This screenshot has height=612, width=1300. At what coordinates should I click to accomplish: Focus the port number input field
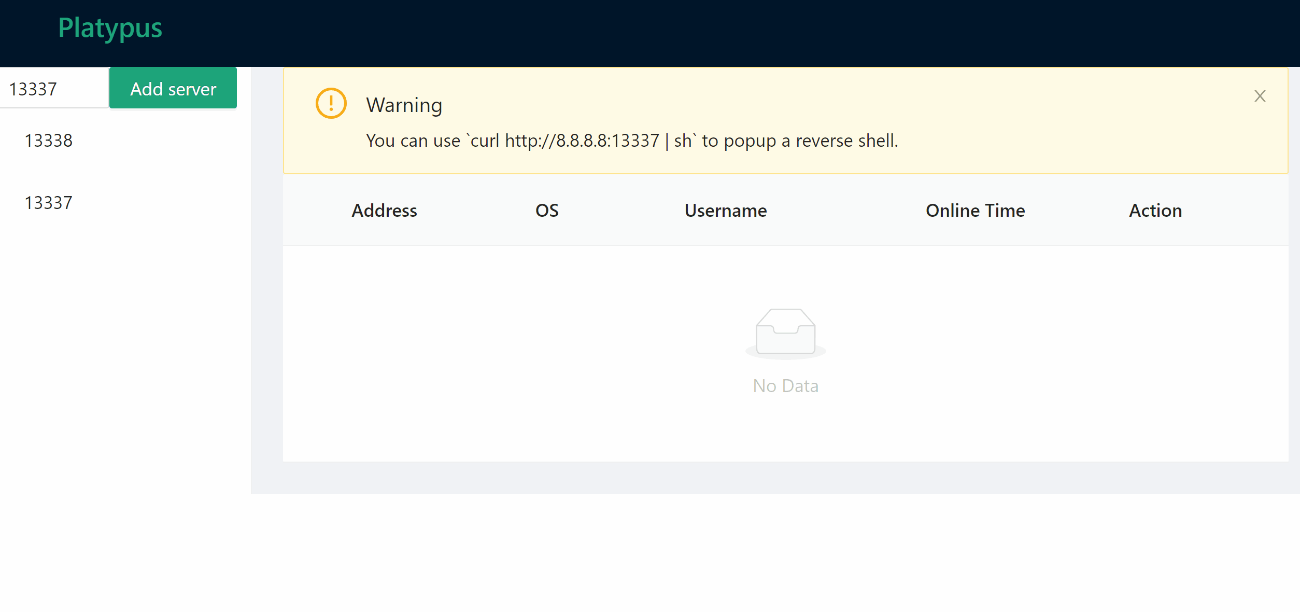[54, 89]
